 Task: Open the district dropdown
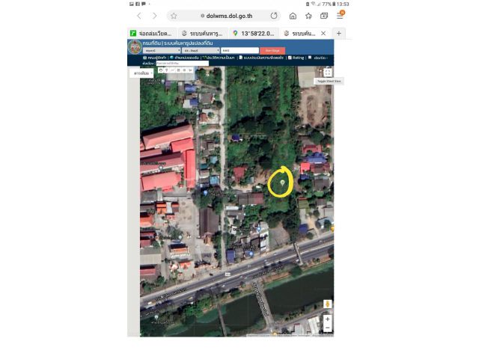(x=201, y=50)
